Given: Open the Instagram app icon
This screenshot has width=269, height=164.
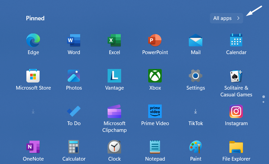Looking at the screenshot, I should pos(236,112).
